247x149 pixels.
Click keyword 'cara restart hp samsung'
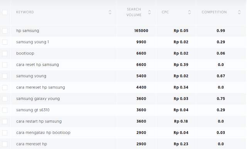coord(39,121)
